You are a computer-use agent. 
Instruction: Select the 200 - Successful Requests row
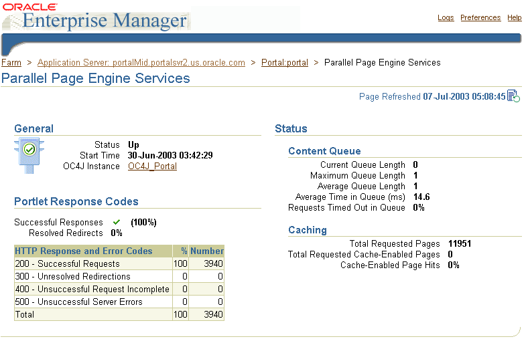(x=119, y=263)
